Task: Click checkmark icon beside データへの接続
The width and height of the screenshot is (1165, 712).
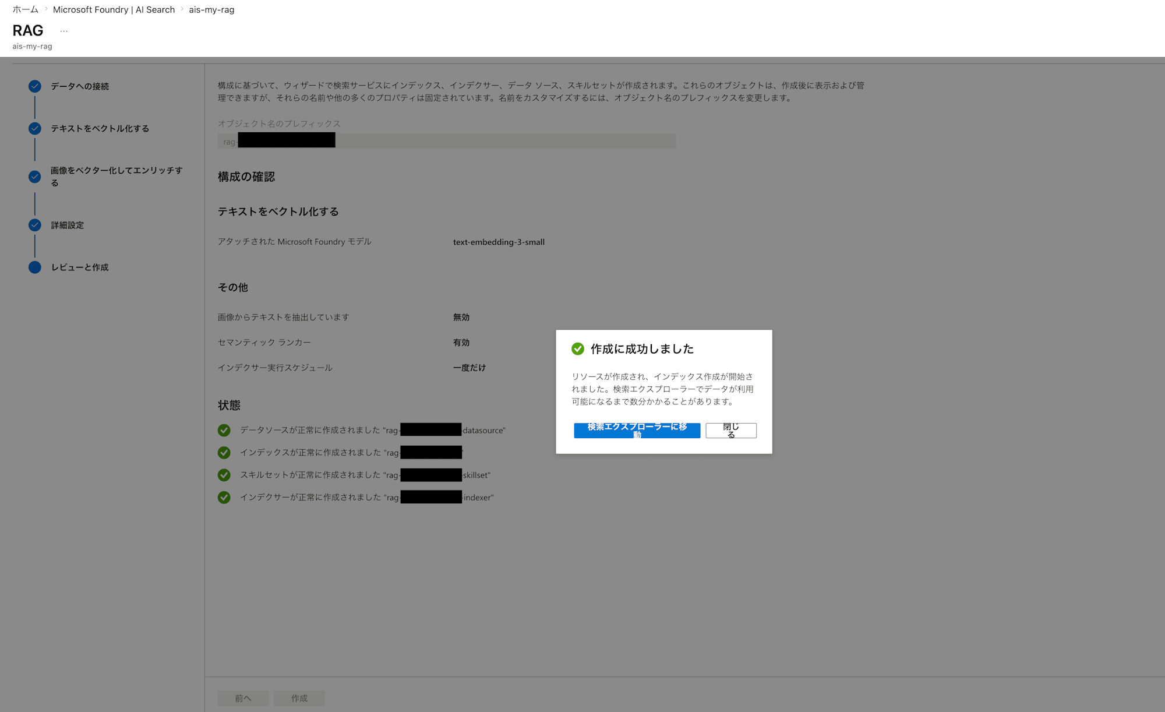Action: coord(35,86)
